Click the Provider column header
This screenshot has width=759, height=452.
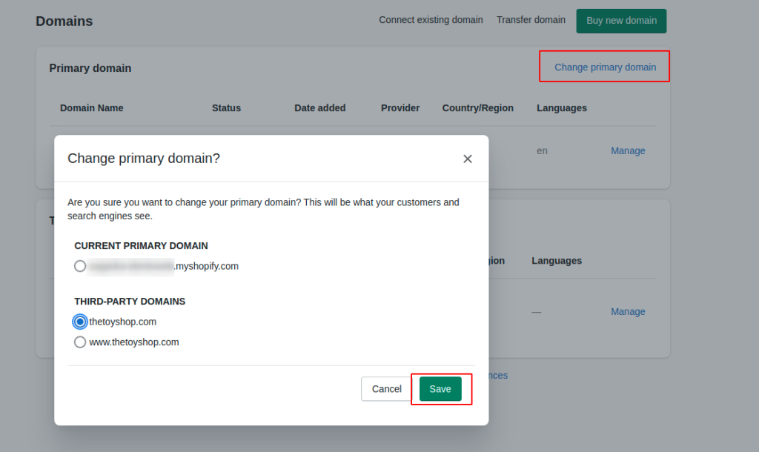[400, 108]
